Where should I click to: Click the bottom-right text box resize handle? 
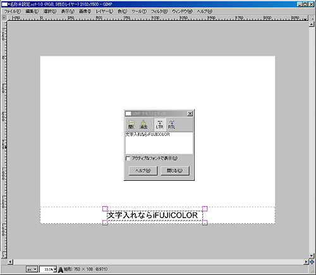click(x=205, y=223)
